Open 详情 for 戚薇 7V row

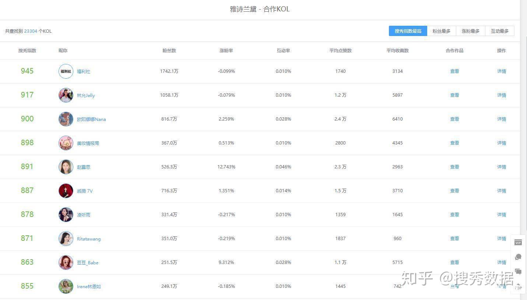click(x=502, y=191)
